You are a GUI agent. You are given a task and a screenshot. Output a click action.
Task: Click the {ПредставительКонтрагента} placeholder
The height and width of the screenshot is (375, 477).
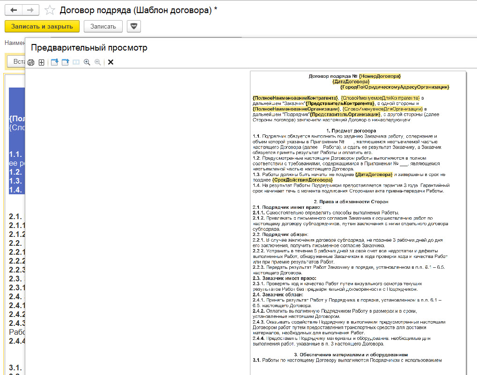(x=340, y=103)
